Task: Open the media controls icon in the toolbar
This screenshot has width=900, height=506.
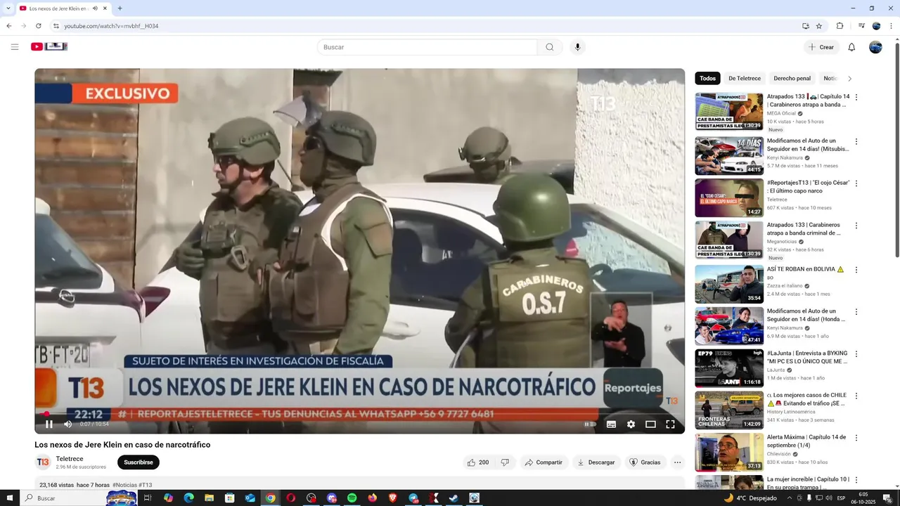Action: click(x=861, y=26)
